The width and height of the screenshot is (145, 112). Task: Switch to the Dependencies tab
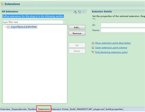(x=19, y=109)
